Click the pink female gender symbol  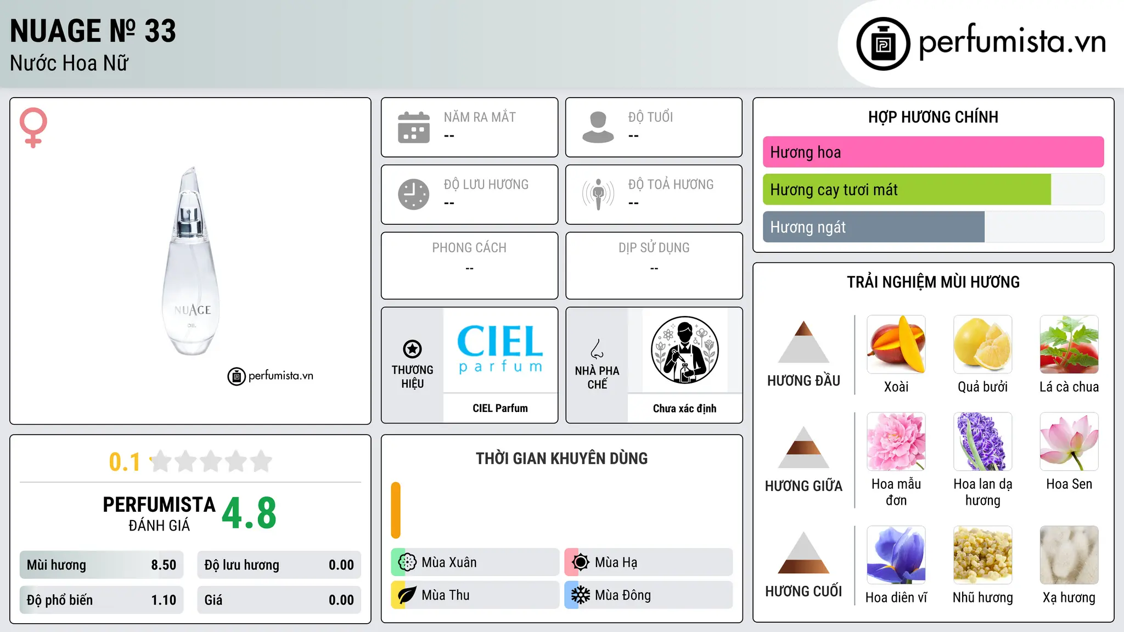click(33, 127)
